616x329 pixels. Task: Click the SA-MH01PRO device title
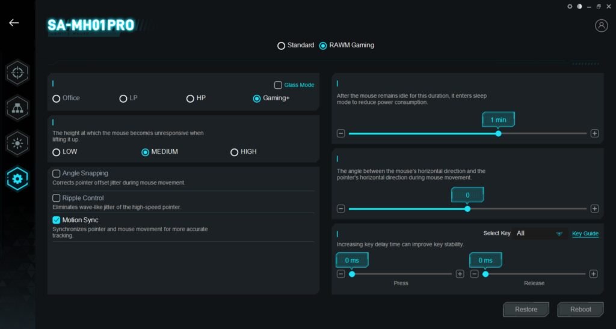(91, 25)
